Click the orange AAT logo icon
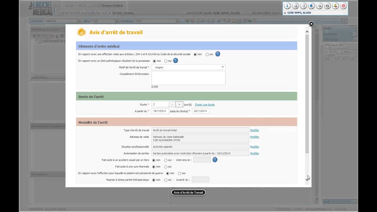 (81, 32)
